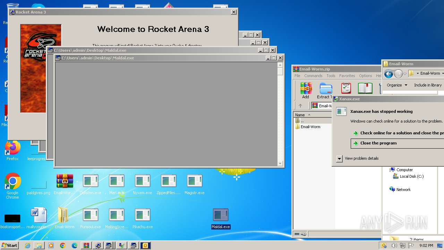
Task: Select Email-Worm folder icon on desktop
Action: point(65,218)
